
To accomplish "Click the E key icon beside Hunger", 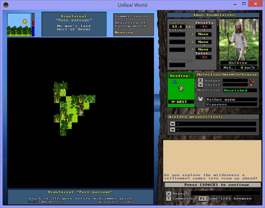I will [x=200, y=80].
